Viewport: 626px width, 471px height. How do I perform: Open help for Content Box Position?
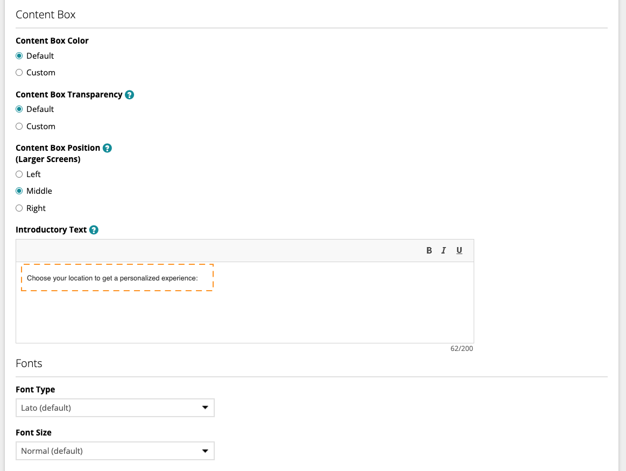click(107, 148)
